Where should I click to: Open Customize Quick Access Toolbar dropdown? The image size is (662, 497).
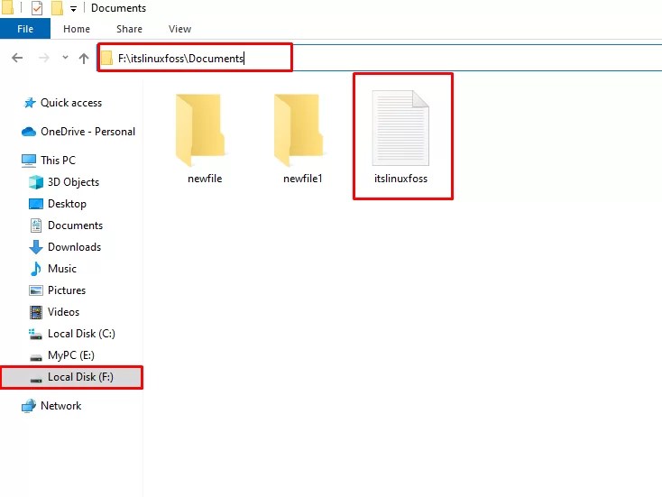pyautogui.click(x=73, y=8)
